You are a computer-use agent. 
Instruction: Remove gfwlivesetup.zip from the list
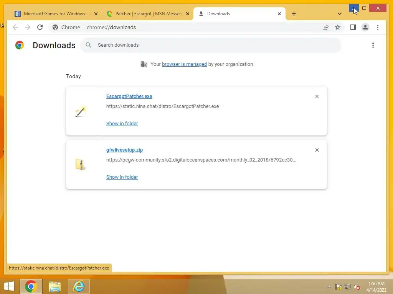coord(317,150)
